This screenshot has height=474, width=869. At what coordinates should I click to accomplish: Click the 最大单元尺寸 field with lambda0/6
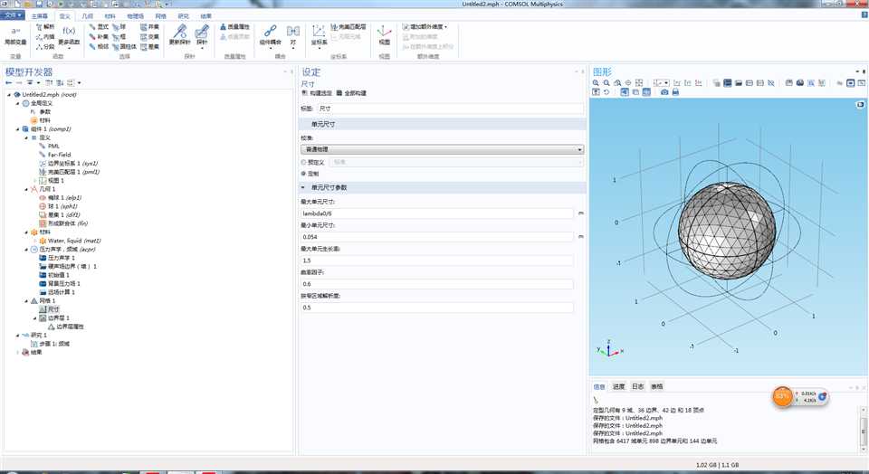(436, 213)
